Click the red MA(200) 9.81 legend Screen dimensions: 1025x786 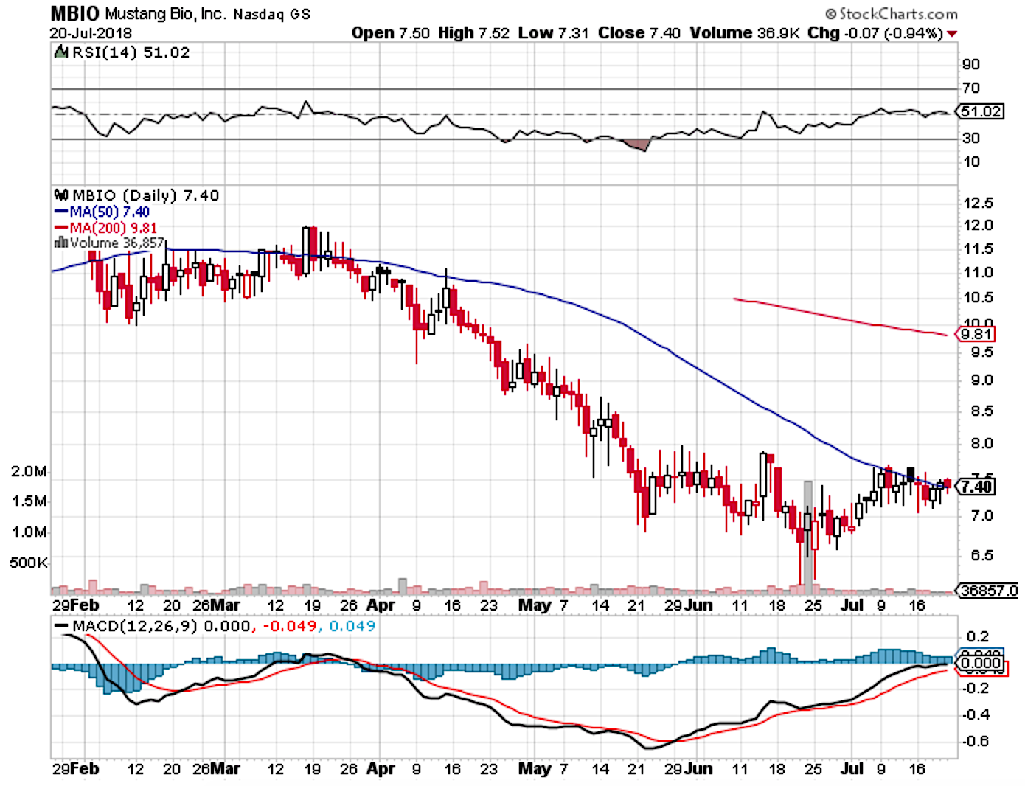(105, 228)
